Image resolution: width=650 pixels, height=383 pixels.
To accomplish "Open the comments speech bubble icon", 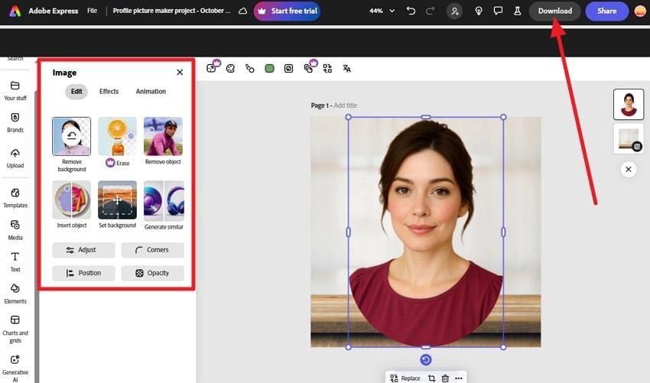I will click(498, 11).
